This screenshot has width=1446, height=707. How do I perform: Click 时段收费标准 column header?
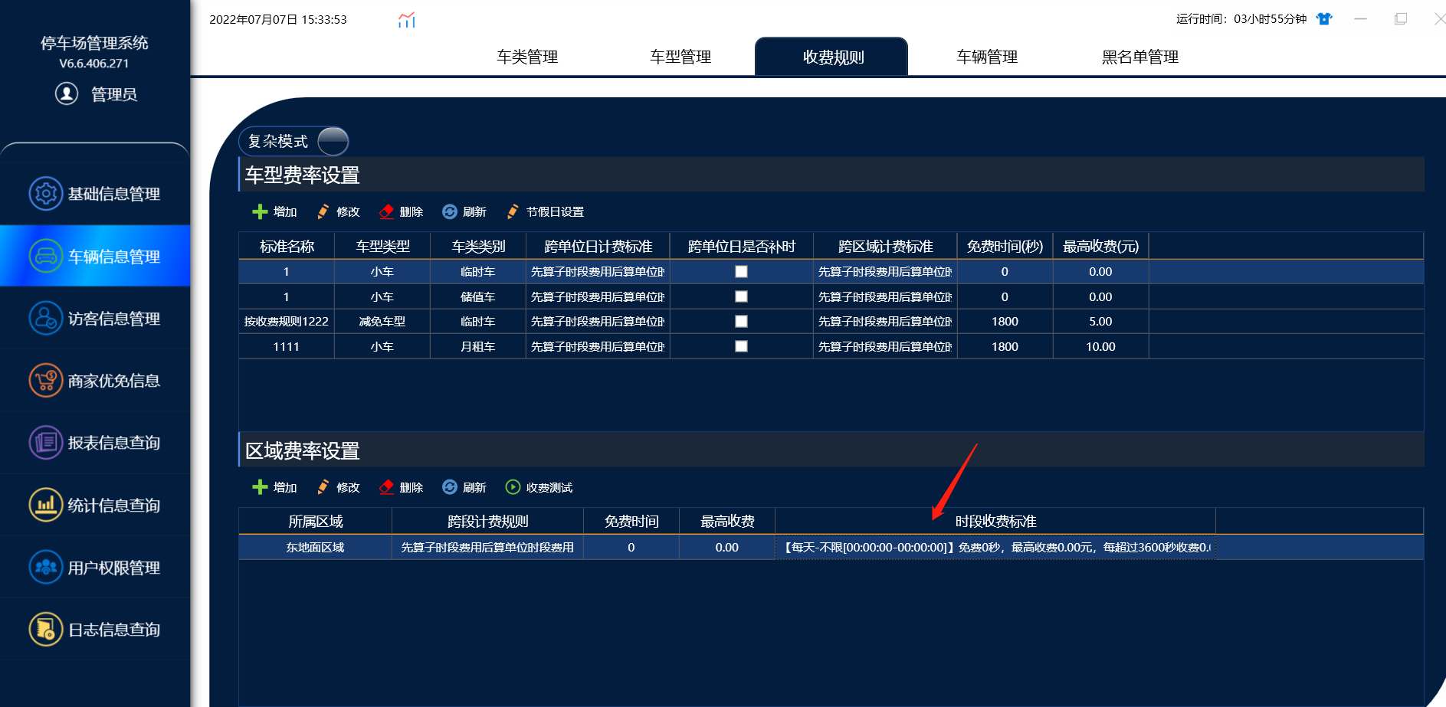point(995,521)
